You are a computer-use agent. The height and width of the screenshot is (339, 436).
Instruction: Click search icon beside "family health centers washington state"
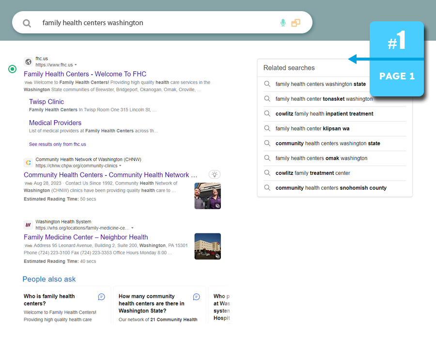pyautogui.click(x=267, y=84)
